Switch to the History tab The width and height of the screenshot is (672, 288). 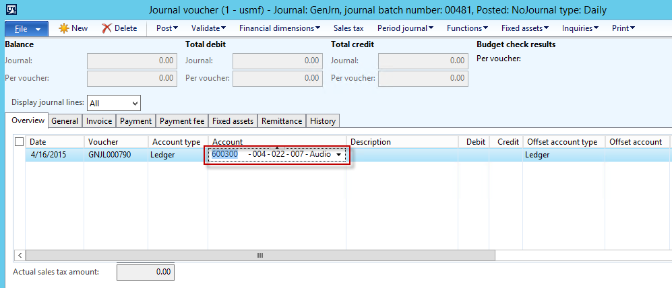pos(323,121)
